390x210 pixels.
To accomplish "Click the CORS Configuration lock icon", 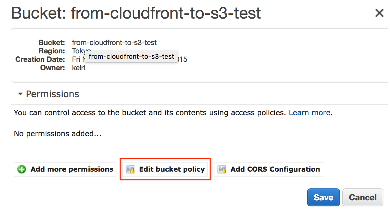I will (222, 169).
